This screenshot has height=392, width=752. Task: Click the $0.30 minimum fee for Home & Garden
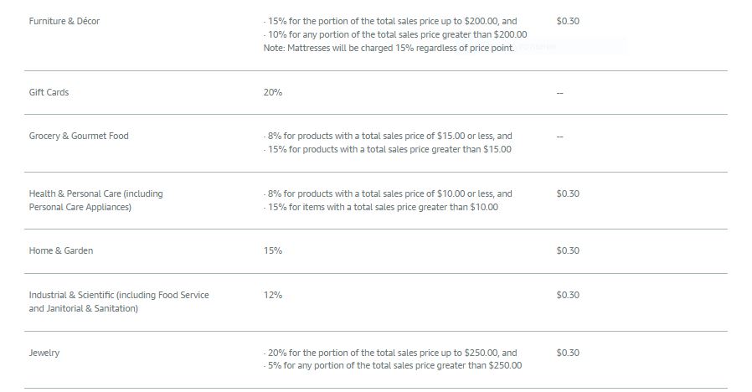point(568,250)
